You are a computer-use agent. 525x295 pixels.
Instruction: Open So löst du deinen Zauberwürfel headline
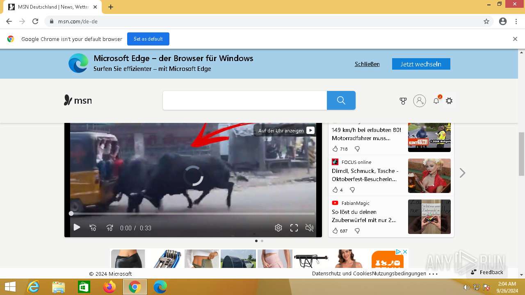point(364,216)
